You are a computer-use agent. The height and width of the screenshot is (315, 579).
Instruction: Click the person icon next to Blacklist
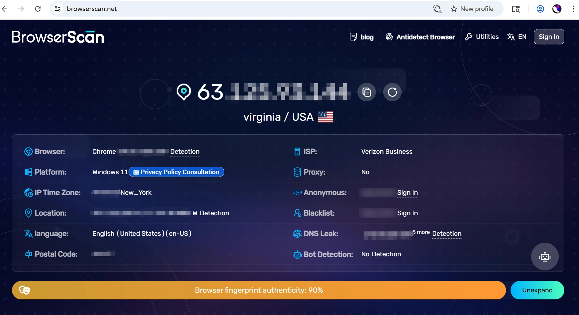(x=297, y=213)
